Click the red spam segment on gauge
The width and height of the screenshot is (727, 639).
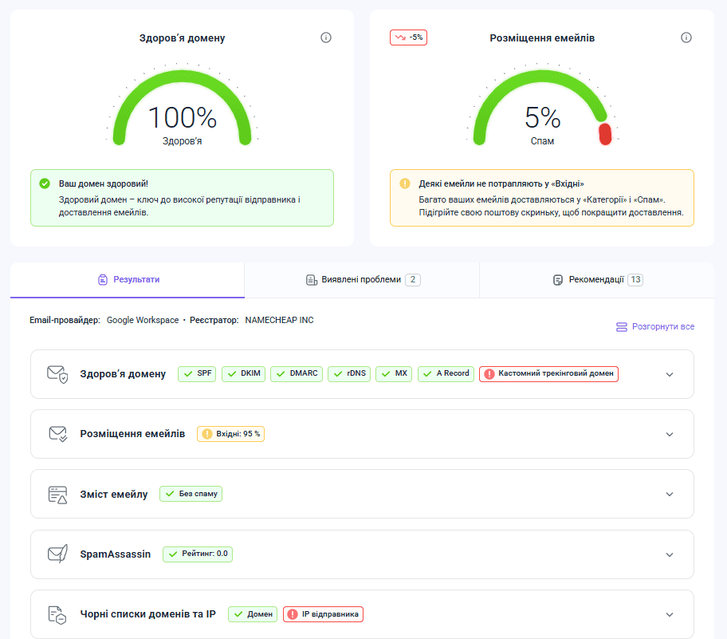coord(605,133)
